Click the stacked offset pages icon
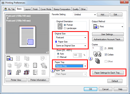This screenshot has width=130, height=94. (x=97, y=61)
